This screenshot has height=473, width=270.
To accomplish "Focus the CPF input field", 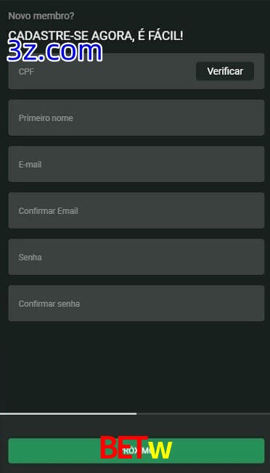I will 102,71.
